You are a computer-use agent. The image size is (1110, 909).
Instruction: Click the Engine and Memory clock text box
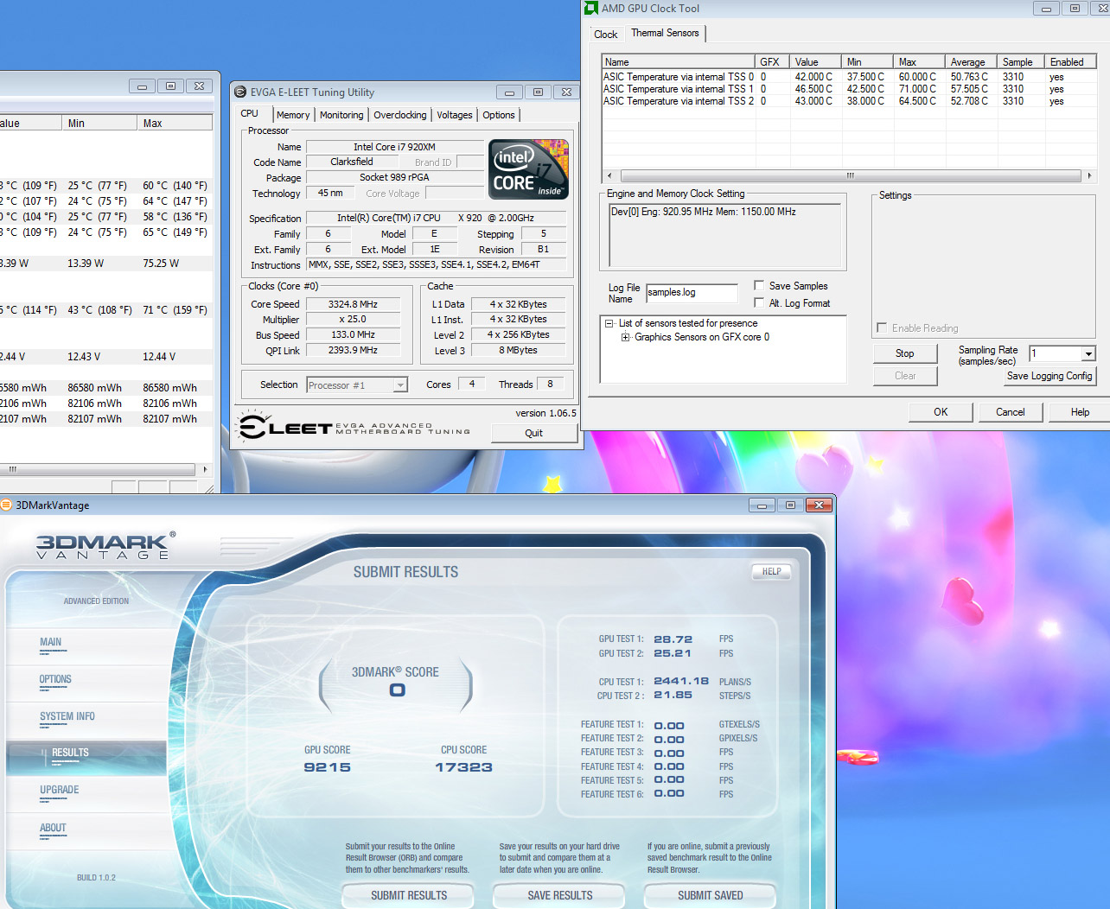[x=725, y=235]
